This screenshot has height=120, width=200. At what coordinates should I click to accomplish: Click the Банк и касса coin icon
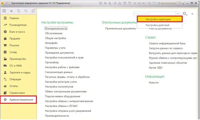click(5, 32)
